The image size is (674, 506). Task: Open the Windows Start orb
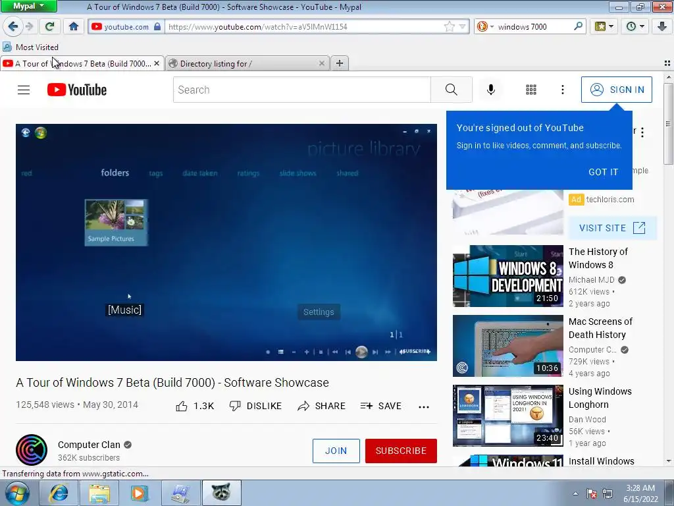coord(17,493)
